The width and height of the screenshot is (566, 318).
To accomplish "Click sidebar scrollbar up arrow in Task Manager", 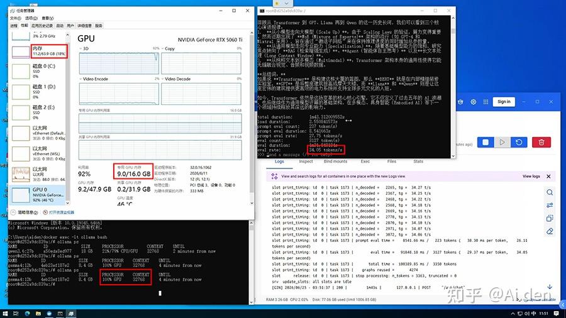I will [x=67, y=35].
